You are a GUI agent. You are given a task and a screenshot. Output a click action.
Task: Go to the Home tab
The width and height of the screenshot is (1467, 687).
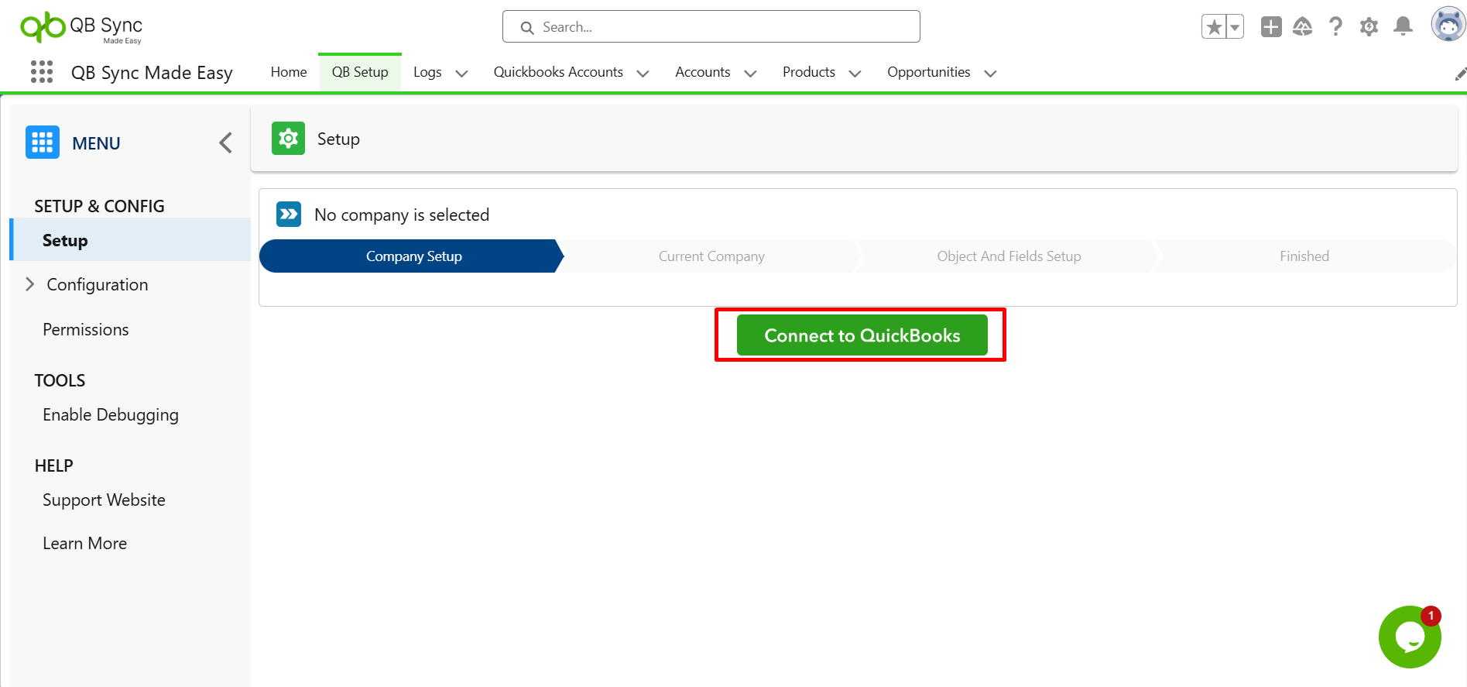(x=289, y=72)
